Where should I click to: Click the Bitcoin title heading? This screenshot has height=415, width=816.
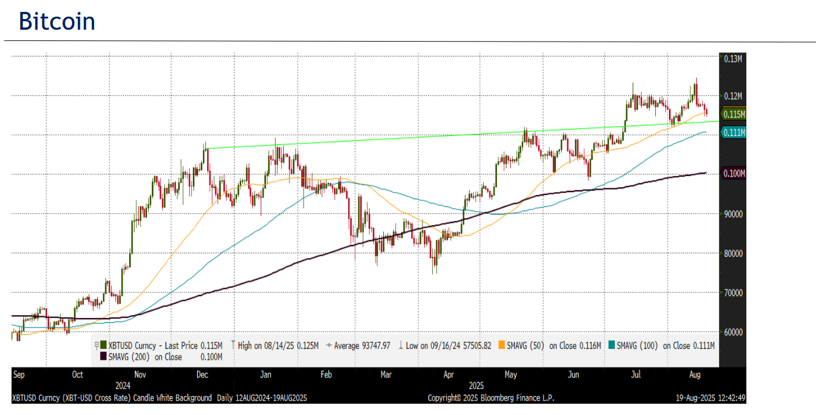57,21
